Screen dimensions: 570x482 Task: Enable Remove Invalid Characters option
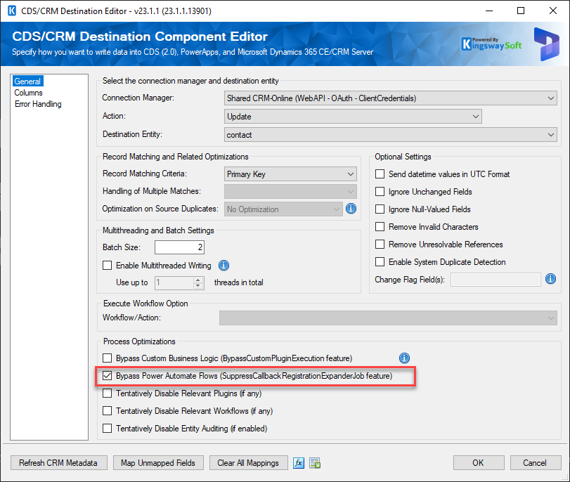tap(380, 227)
